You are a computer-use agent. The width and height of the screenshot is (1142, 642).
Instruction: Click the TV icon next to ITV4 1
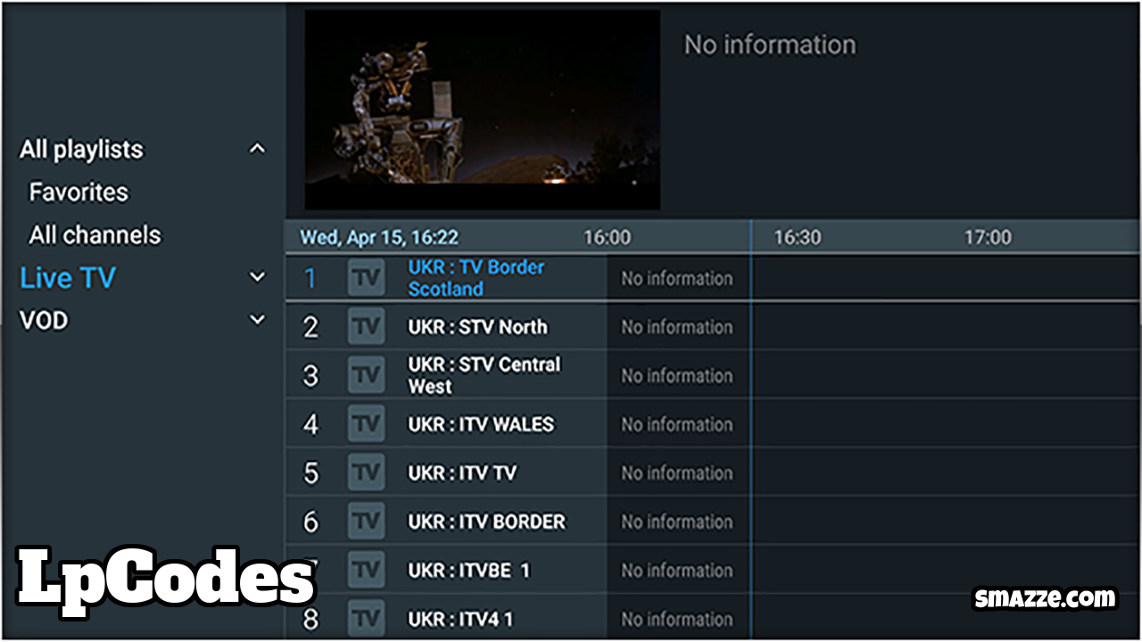click(x=366, y=618)
